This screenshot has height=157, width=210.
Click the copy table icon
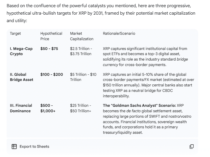pos(192,146)
